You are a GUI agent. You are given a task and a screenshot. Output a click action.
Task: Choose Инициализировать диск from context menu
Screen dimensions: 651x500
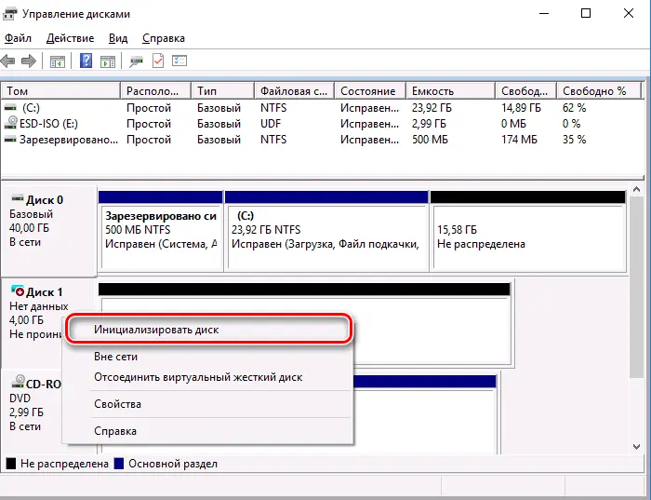pos(209,330)
